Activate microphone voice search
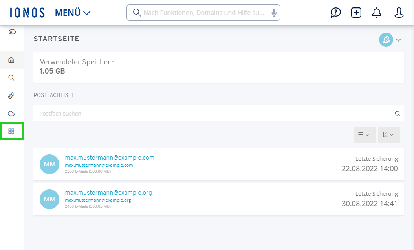 pyautogui.click(x=274, y=13)
